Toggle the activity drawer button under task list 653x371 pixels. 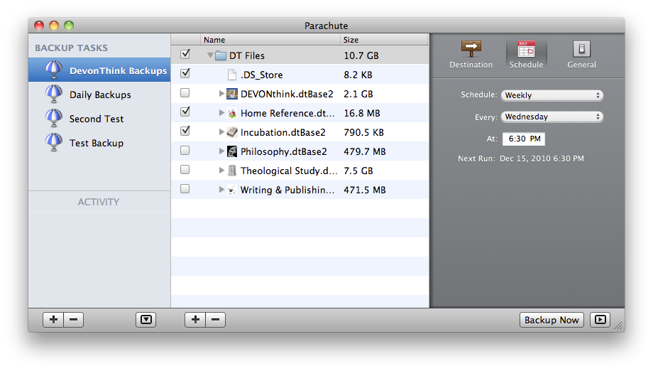click(x=146, y=320)
